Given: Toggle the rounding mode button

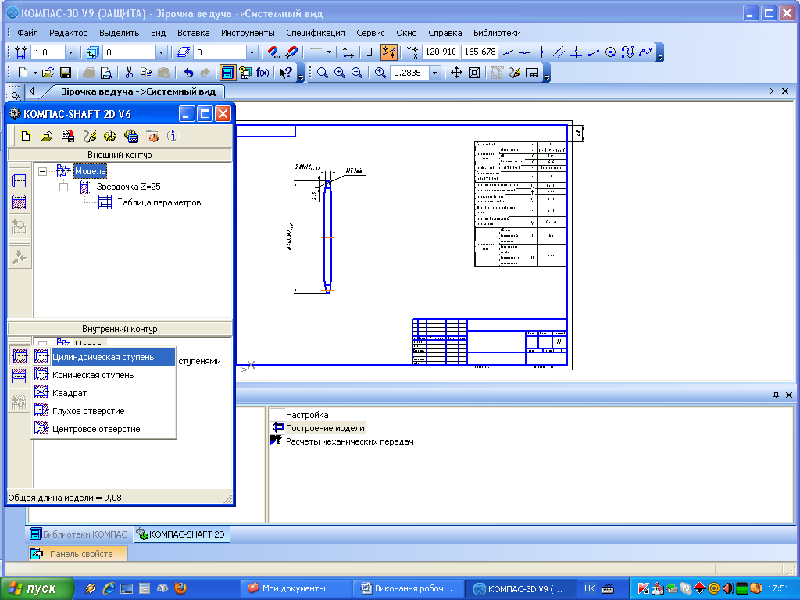Looking at the screenshot, I should pyautogui.click(x=389, y=52).
